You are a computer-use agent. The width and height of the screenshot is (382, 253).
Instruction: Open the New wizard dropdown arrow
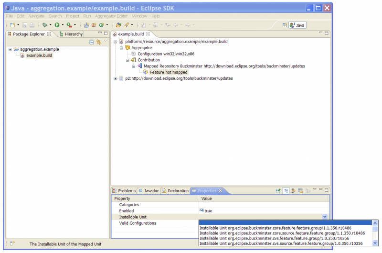[x=18, y=25]
